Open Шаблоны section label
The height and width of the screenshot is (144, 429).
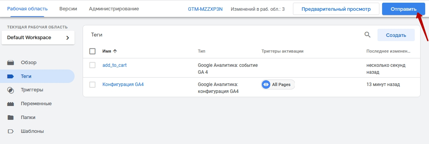[x=32, y=131]
